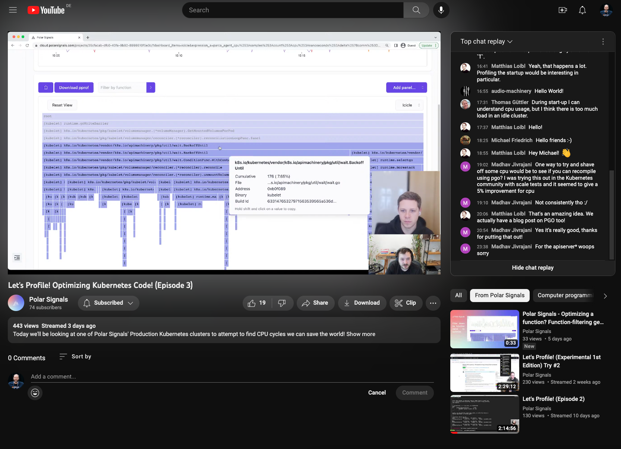
Task: Click the search magnifier button
Action: pyautogui.click(x=416, y=10)
